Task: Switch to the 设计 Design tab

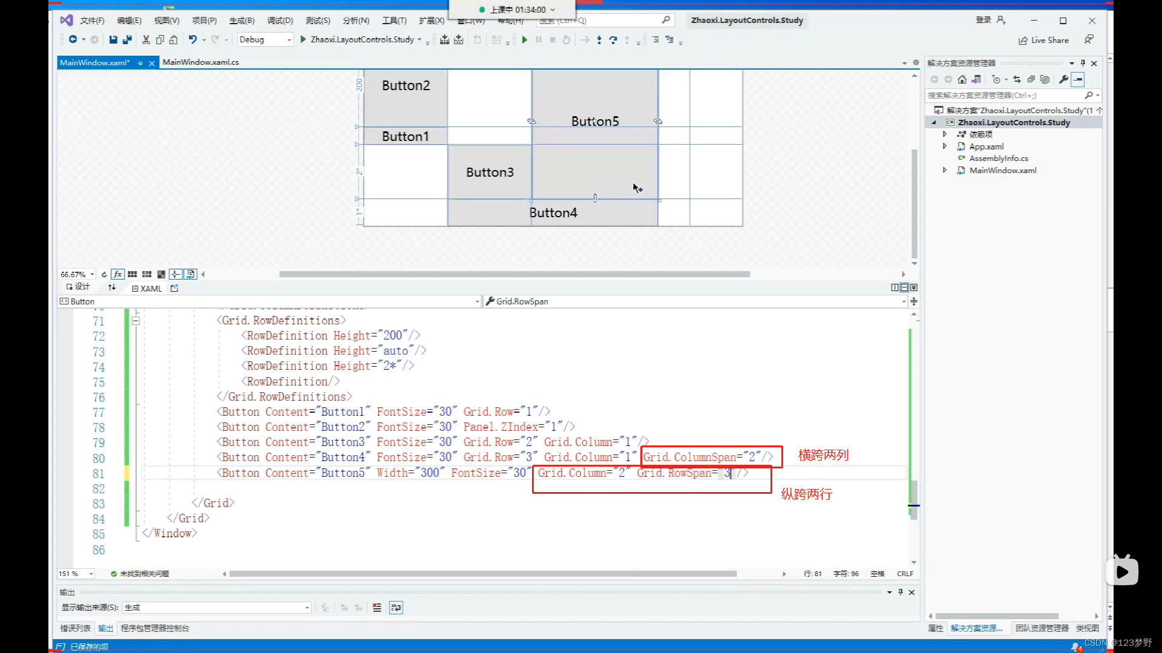Action: (78, 287)
